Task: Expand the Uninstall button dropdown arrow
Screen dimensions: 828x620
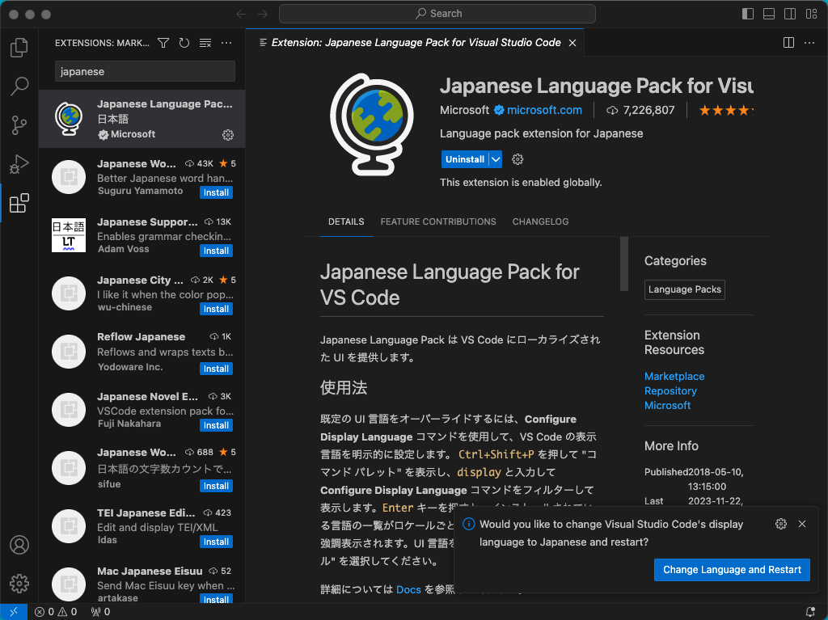Action: [x=496, y=159]
